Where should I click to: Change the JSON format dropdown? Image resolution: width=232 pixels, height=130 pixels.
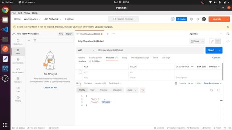[132, 90]
